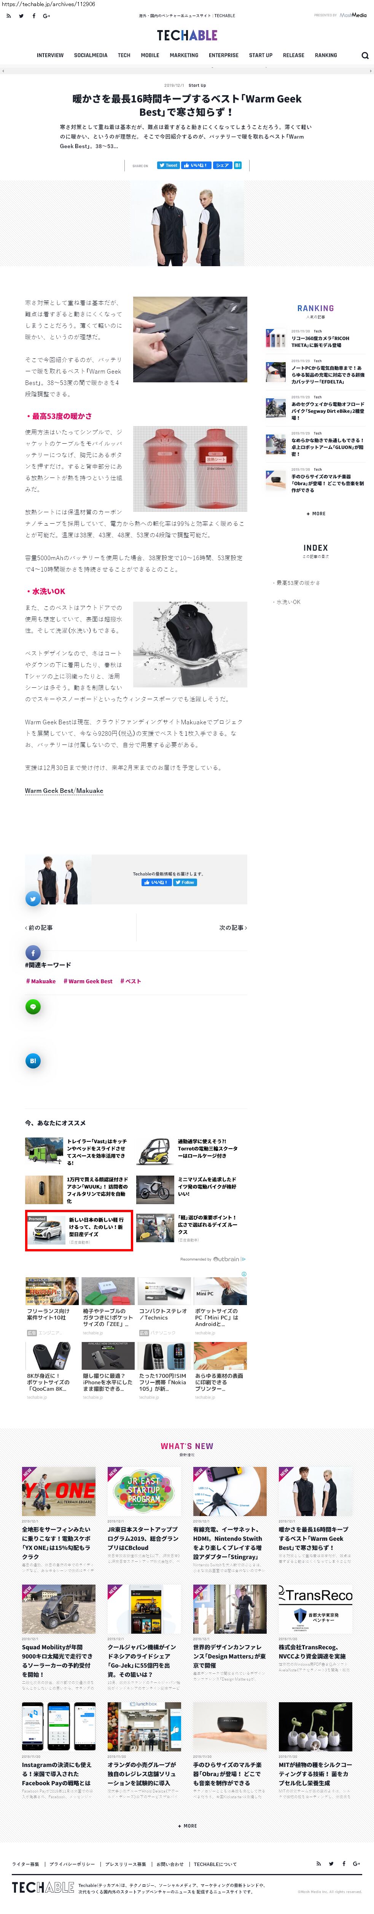The width and height of the screenshot is (374, 1914).
Task: Click the #Makuake keyword tag
Action: click(41, 981)
